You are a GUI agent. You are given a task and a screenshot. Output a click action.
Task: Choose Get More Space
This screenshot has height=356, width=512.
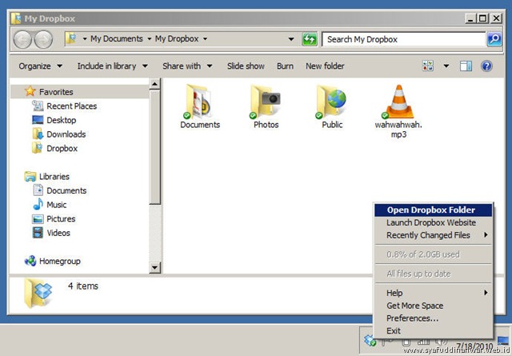(433, 306)
